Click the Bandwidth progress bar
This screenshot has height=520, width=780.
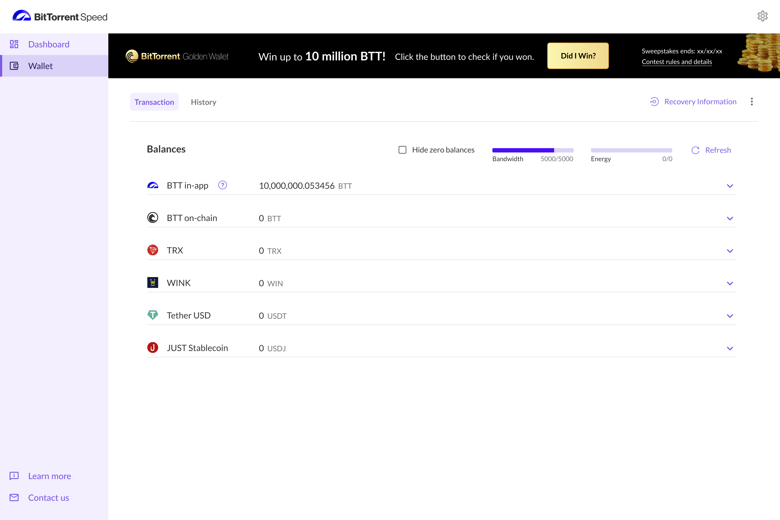point(533,150)
